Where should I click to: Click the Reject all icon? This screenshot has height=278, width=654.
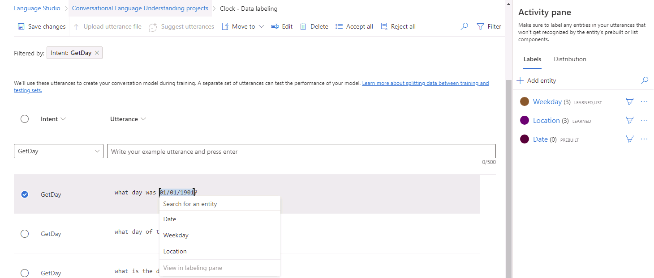coord(384,26)
